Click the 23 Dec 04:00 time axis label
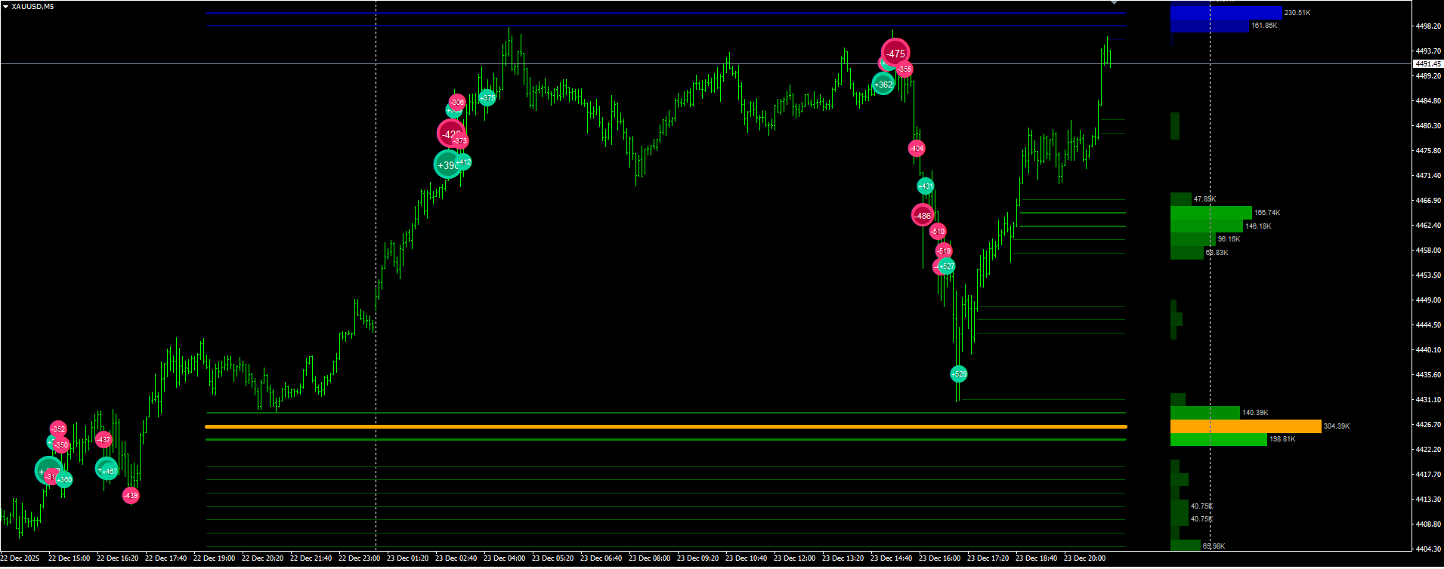1444x569 pixels. coord(504,558)
